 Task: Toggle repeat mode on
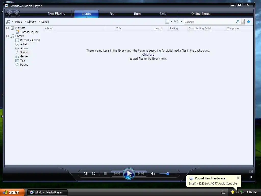[94, 174]
